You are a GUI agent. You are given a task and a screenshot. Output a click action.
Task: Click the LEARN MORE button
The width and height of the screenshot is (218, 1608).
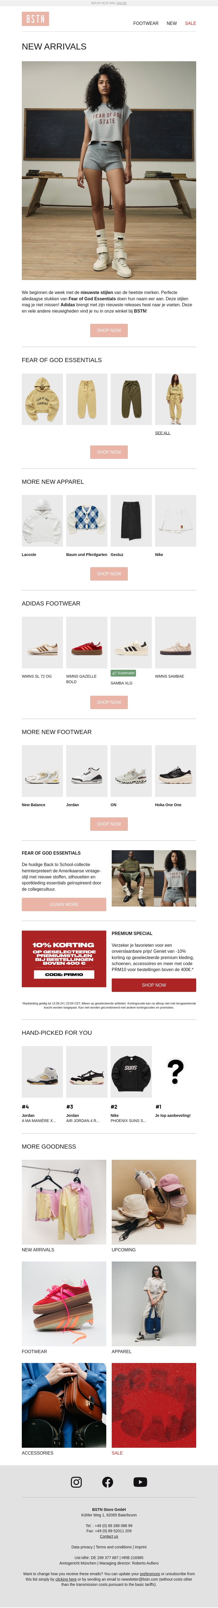tap(64, 904)
